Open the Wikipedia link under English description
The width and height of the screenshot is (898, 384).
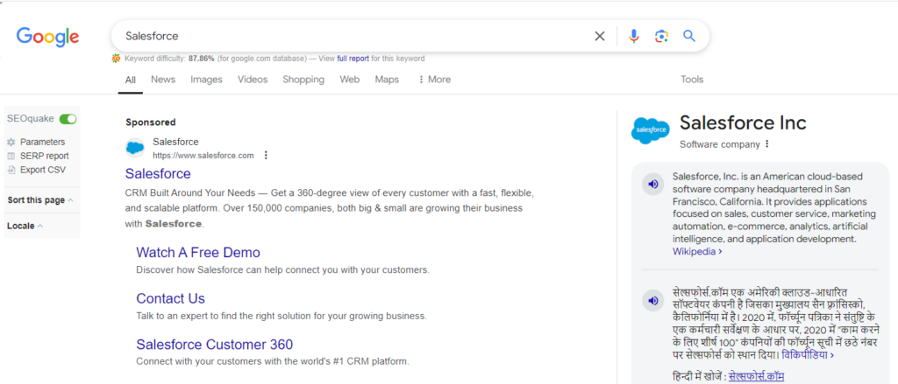697,251
